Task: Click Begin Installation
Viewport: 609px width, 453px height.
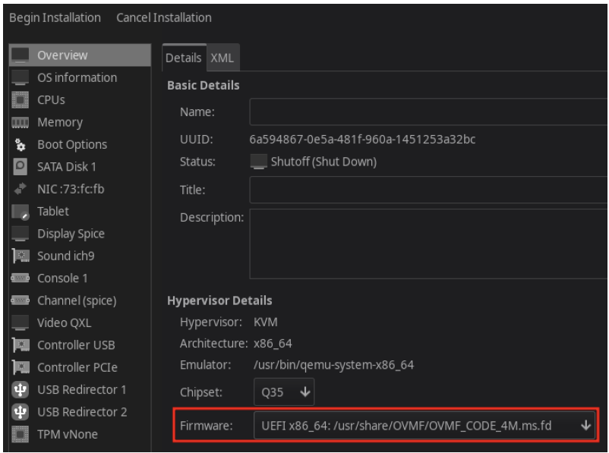Action: click(x=55, y=17)
